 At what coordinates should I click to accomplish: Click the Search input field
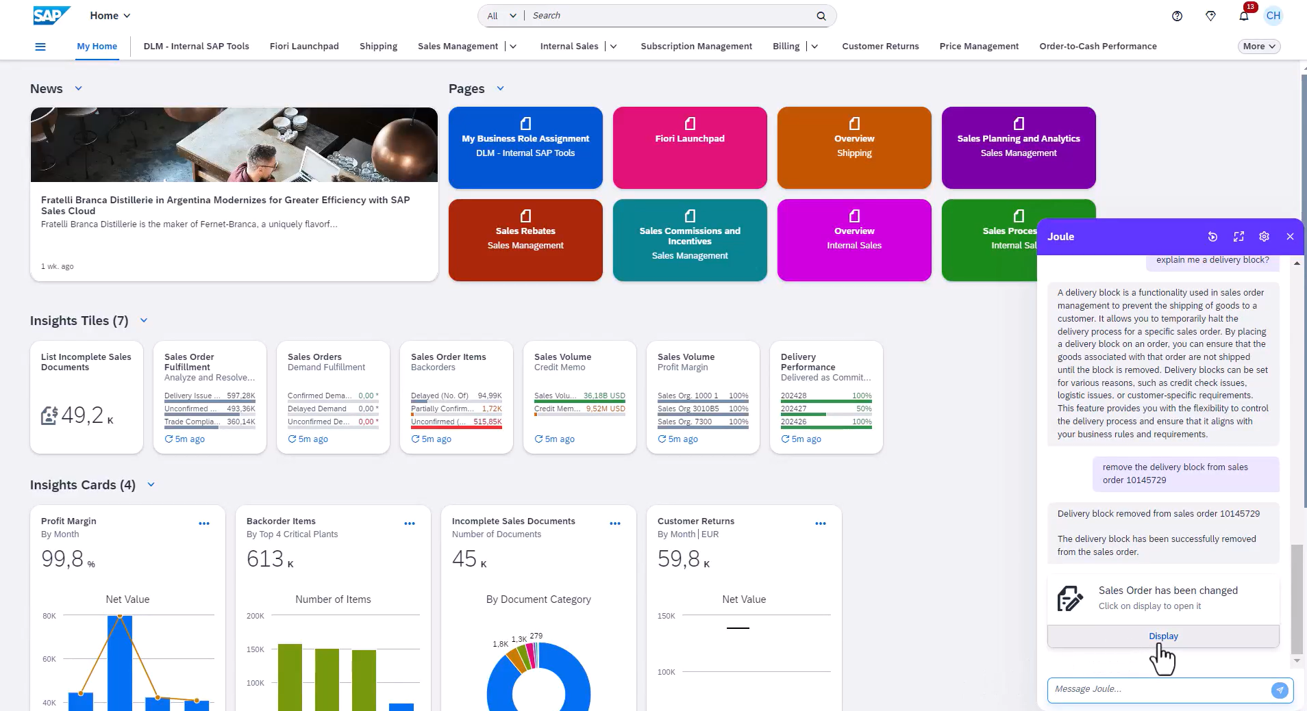tap(671, 16)
